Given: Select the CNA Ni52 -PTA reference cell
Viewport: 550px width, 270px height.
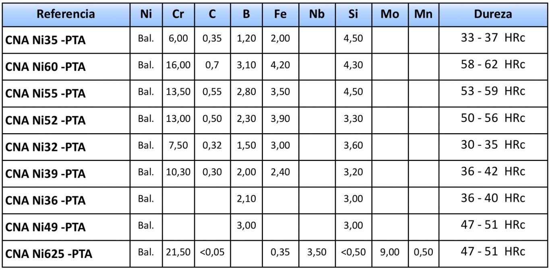Looking at the screenshot, I should (x=66, y=120).
